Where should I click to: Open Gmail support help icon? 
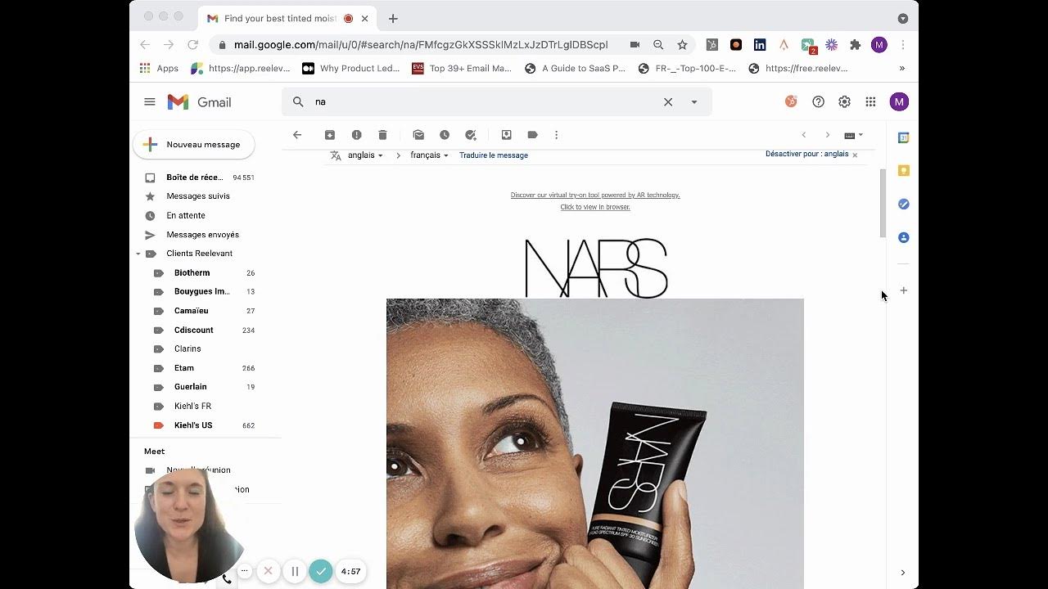coord(818,101)
